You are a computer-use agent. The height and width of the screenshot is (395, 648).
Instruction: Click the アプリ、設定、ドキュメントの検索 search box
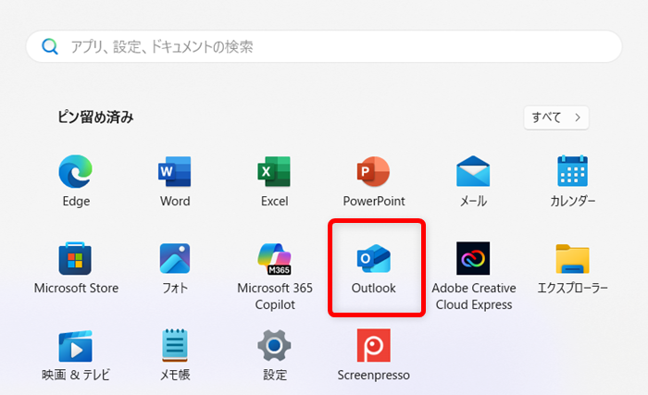pyautogui.click(x=324, y=46)
